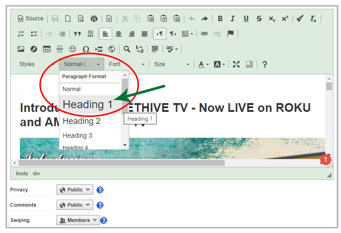Click the Smiley icon
Image resolution: width=341 pixels, height=233 pixels.
(x=73, y=49)
